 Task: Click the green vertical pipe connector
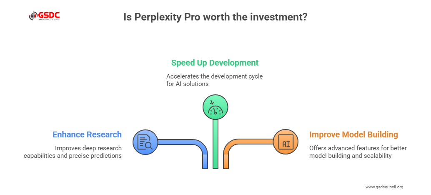[x=215, y=144]
